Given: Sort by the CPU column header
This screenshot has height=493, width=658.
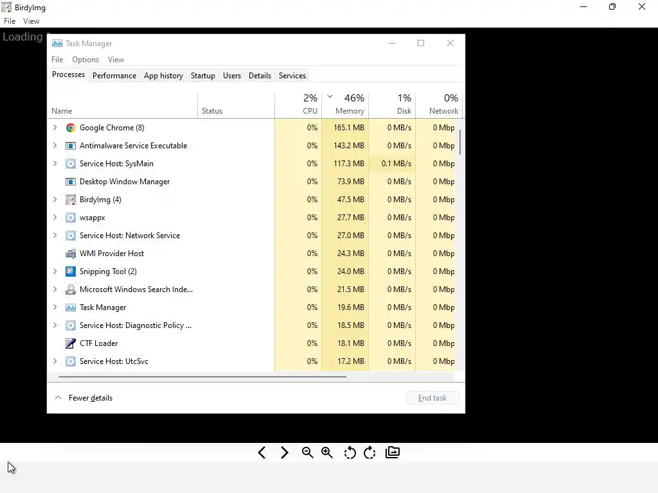Looking at the screenshot, I should (x=298, y=106).
